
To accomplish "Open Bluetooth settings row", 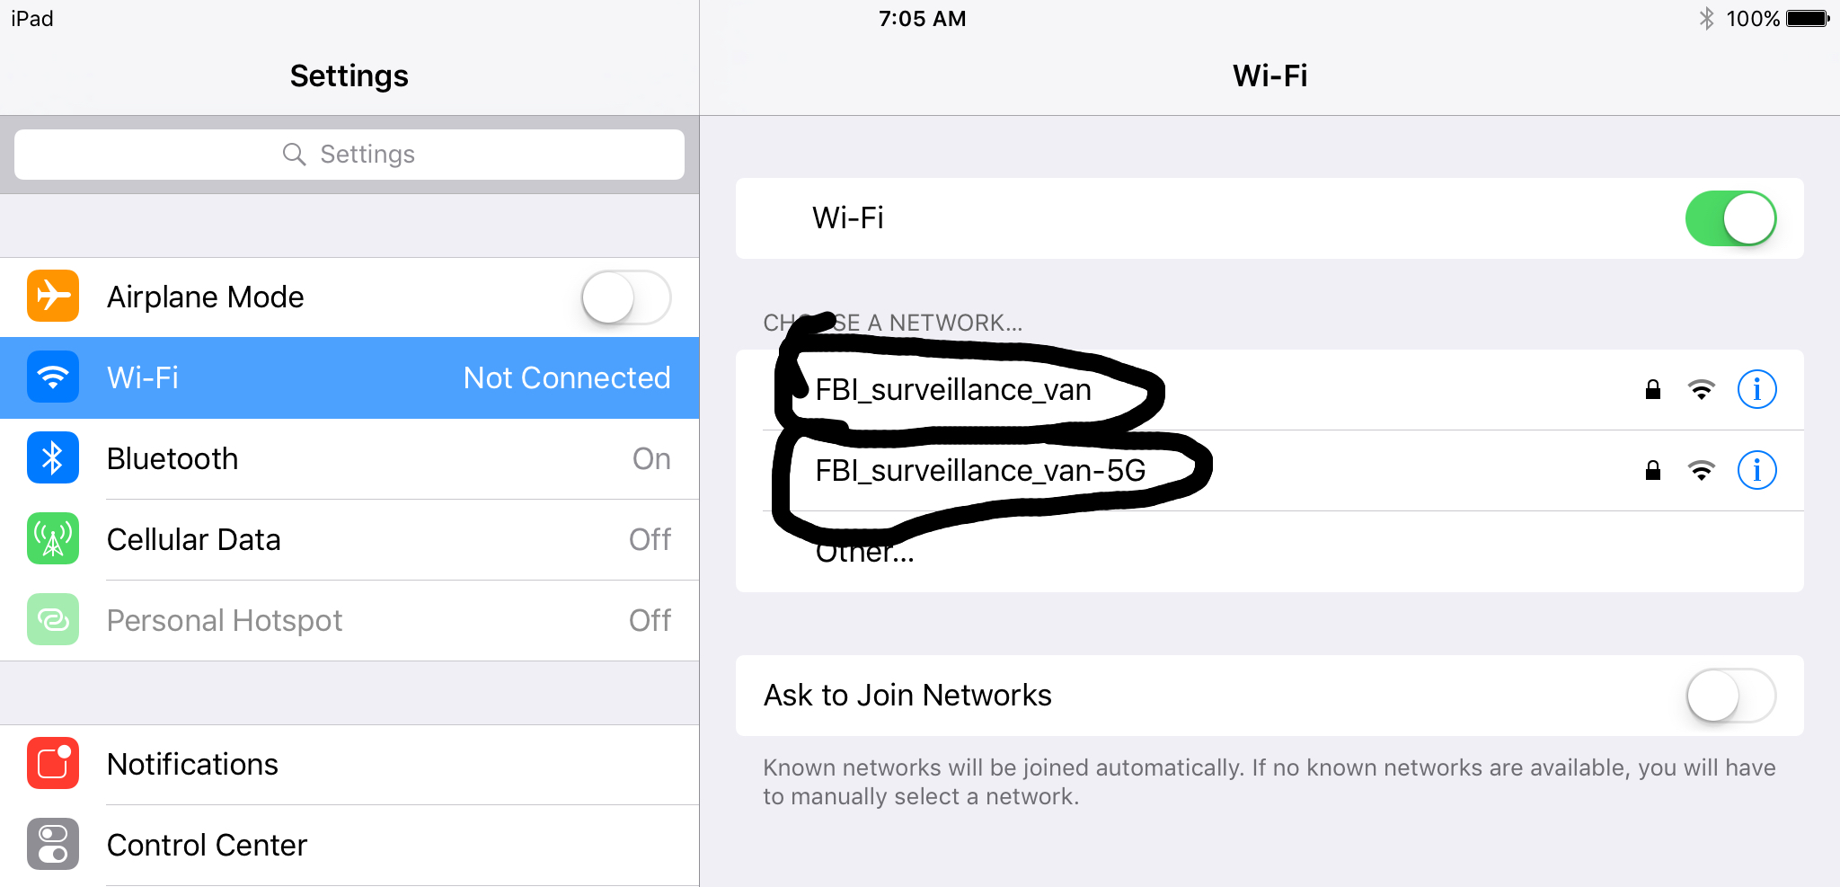I will tap(349, 458).
